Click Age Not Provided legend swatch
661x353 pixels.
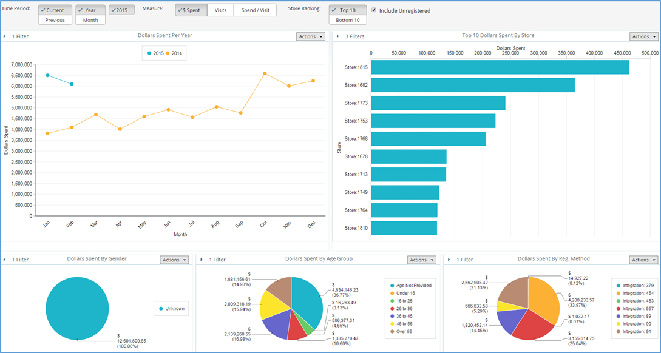click(393, 286)
